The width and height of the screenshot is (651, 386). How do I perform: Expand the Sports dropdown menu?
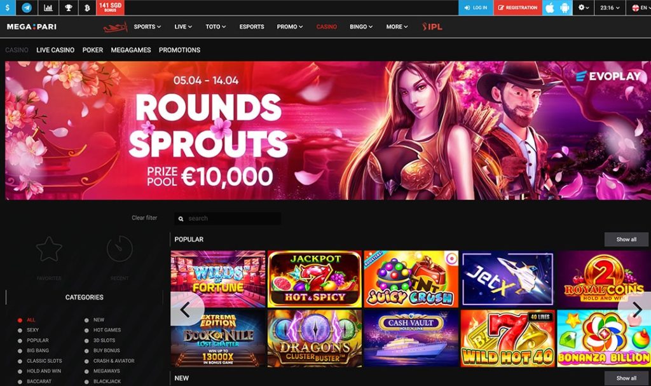(147, 27)
